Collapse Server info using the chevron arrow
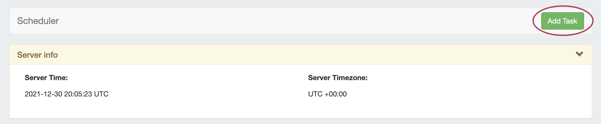This screenshot has width=601, height=124. tap(579, 54)
